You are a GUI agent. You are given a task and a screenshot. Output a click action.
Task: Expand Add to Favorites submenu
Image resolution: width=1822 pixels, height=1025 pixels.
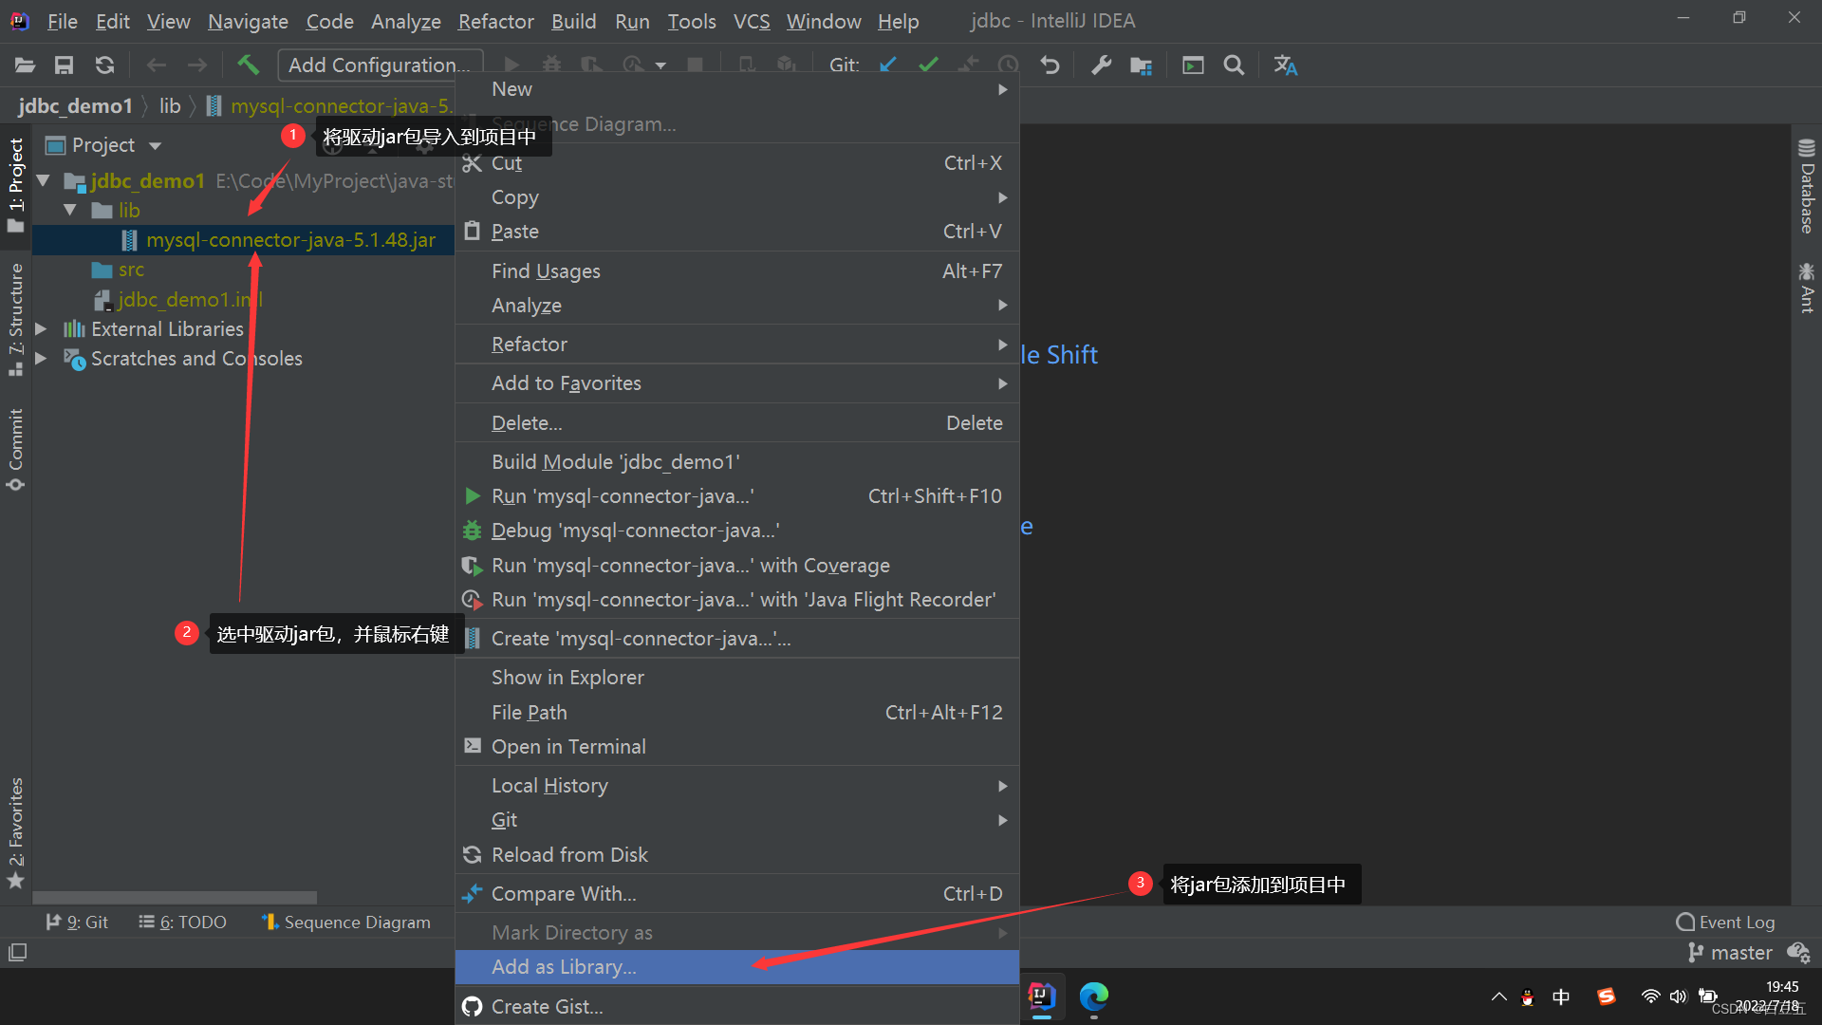point(736,382)
